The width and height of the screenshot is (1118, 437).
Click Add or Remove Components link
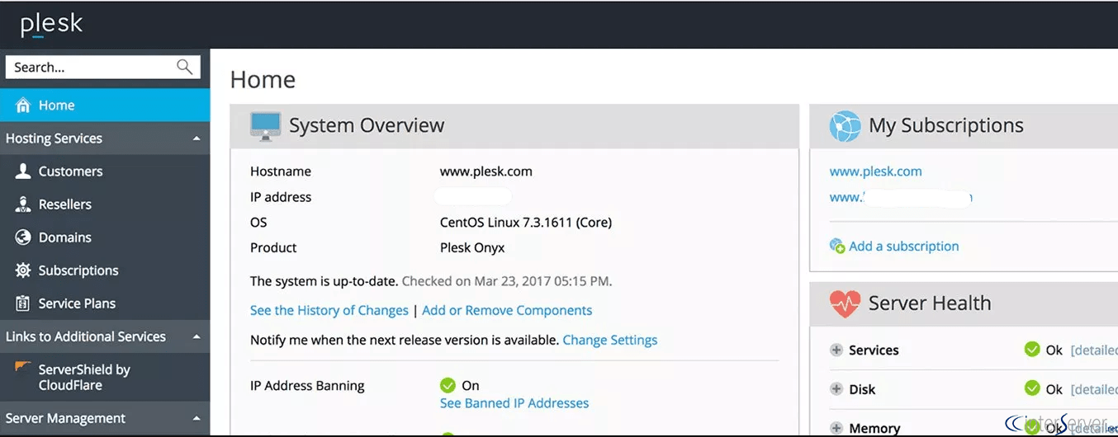(507, 311)
